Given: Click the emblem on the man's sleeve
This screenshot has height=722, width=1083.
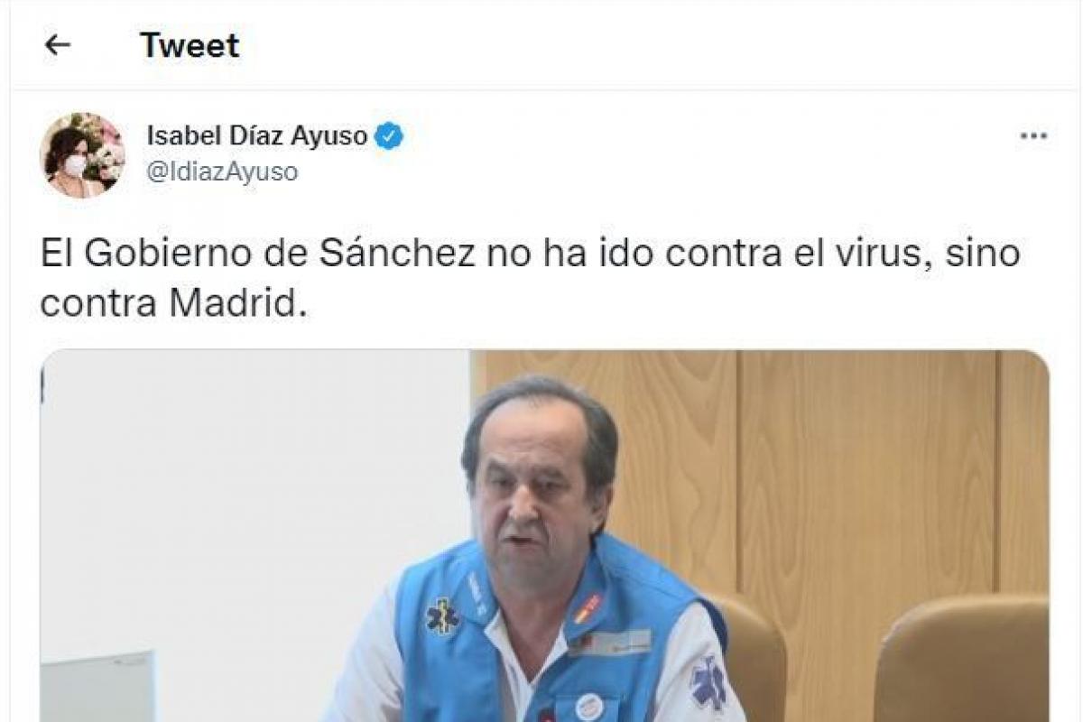Looking at the screenshot, I should (x=708, y=682).
